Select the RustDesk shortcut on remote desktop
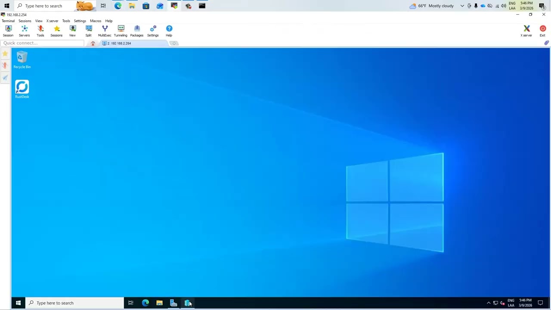The width and height of the screenshot is (551, 310). pos(22,89)
